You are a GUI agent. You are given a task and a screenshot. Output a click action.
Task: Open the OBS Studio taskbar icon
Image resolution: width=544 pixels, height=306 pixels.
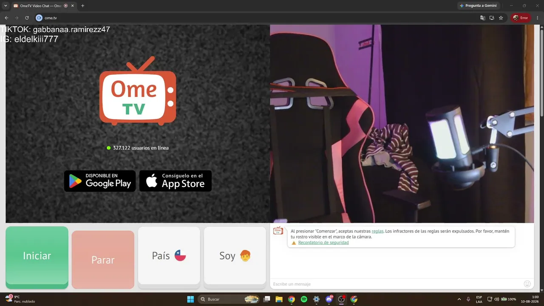(341, 299)
